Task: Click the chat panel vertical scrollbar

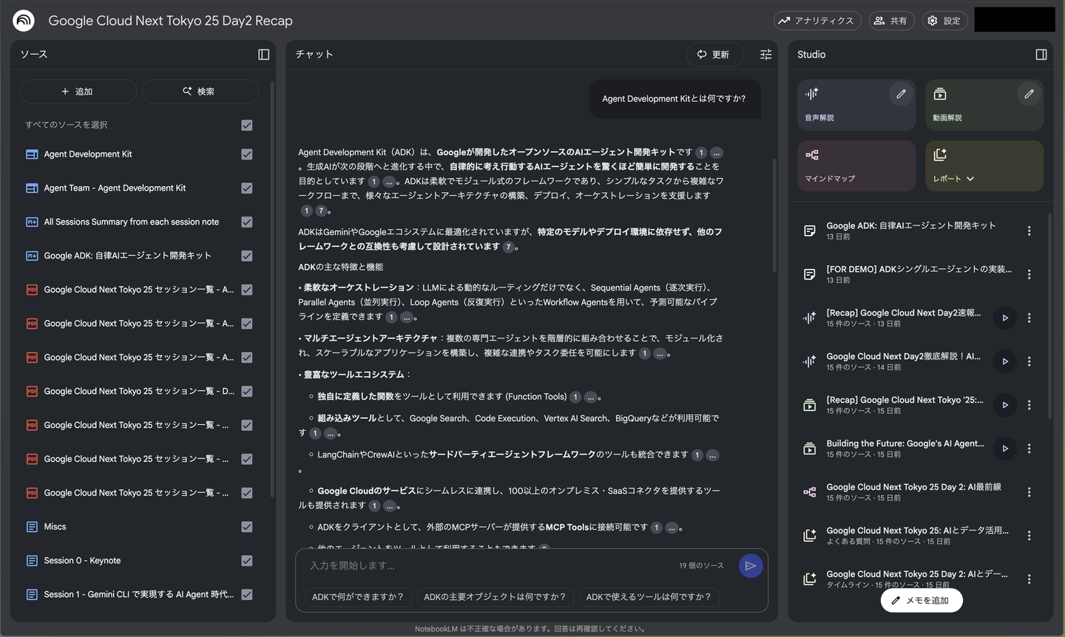Action: click(x=774, y=214)
